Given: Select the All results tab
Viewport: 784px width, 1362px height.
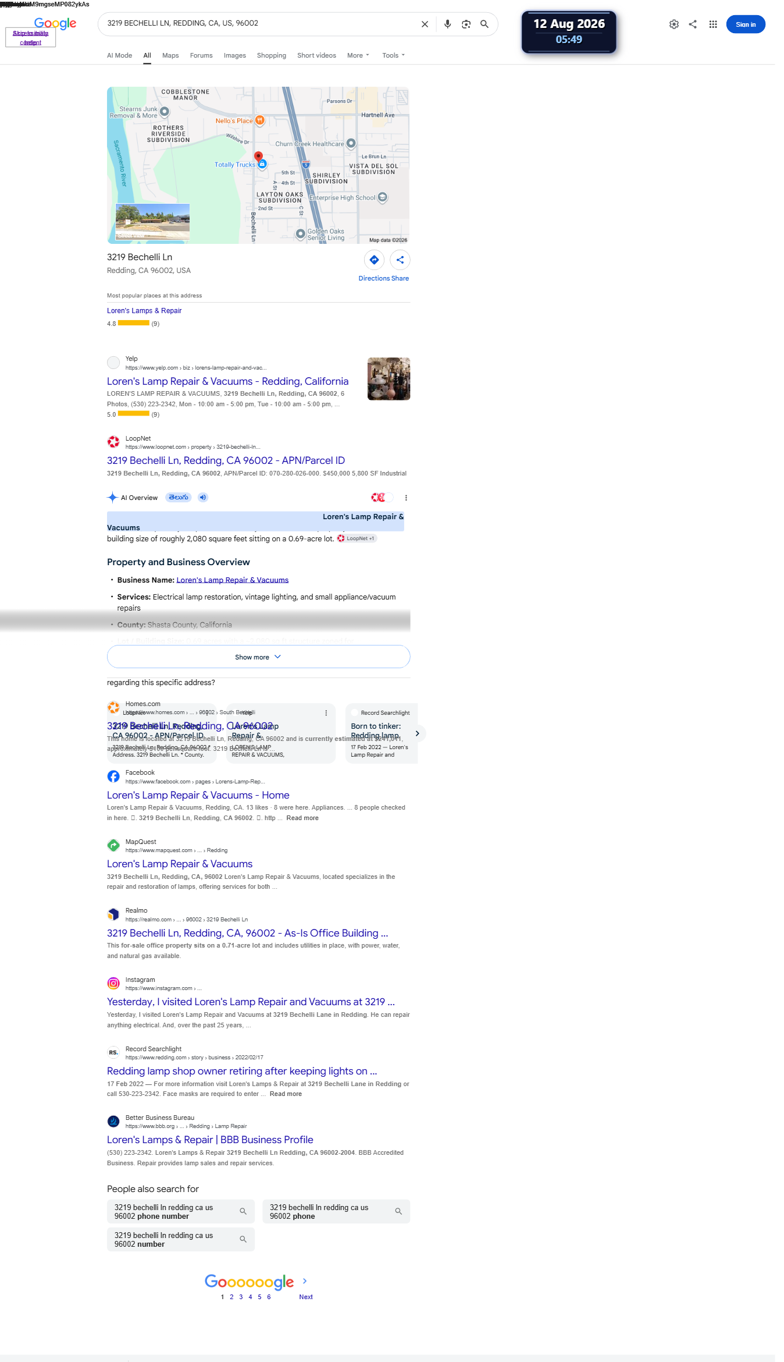Looking at the screenshot, I should tap(147, 55).
